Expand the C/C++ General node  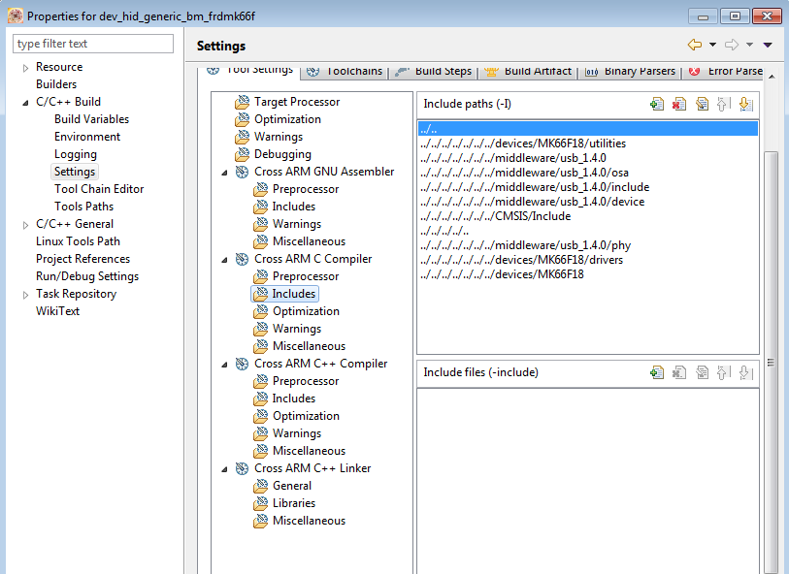25,225
